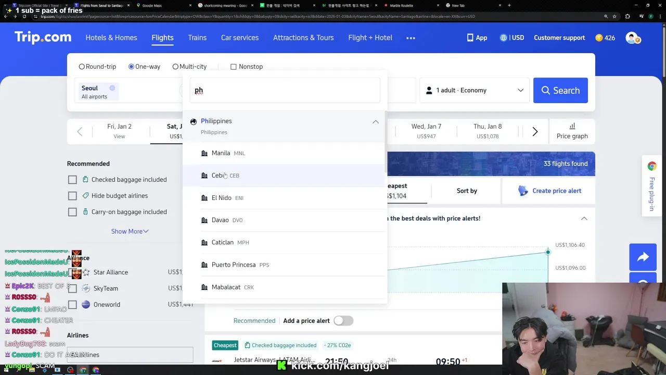Select the Thu, Jan 8 date

488,131
